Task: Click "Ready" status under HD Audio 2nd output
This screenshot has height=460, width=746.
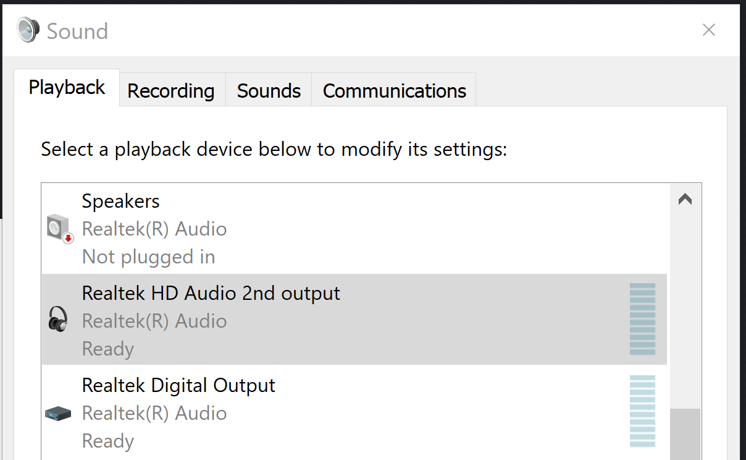Action: pyautogui.click(x=107, y=349)
